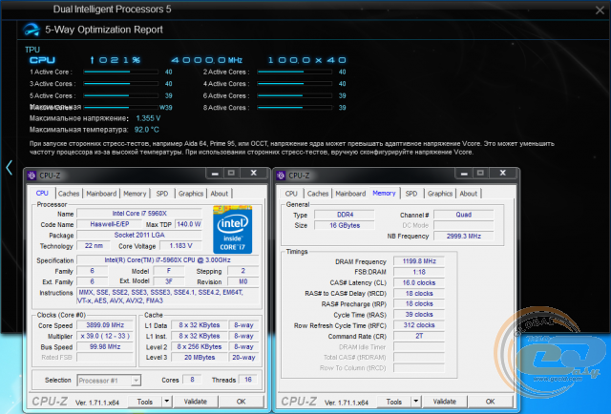The width and height of the screenshot is (611, 414).
Task: Open the Mainboard tab in the right CPU-Z
Action: [350, 194]
